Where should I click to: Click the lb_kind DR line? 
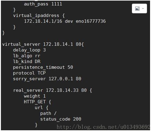click(27, 62)
